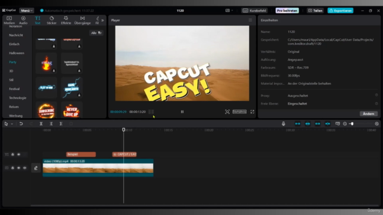
Task: Open the Menü dropdown
Action: [x=26, y=11]
